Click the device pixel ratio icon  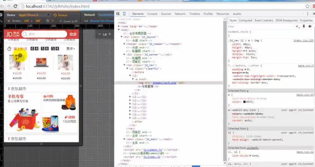click(x=48, y=21)
